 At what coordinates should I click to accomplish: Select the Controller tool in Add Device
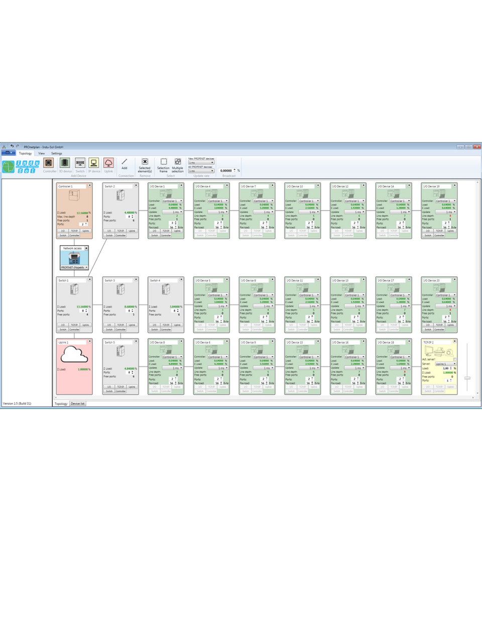pos(50,163)
